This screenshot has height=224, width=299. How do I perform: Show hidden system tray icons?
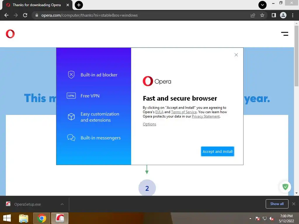250,218
